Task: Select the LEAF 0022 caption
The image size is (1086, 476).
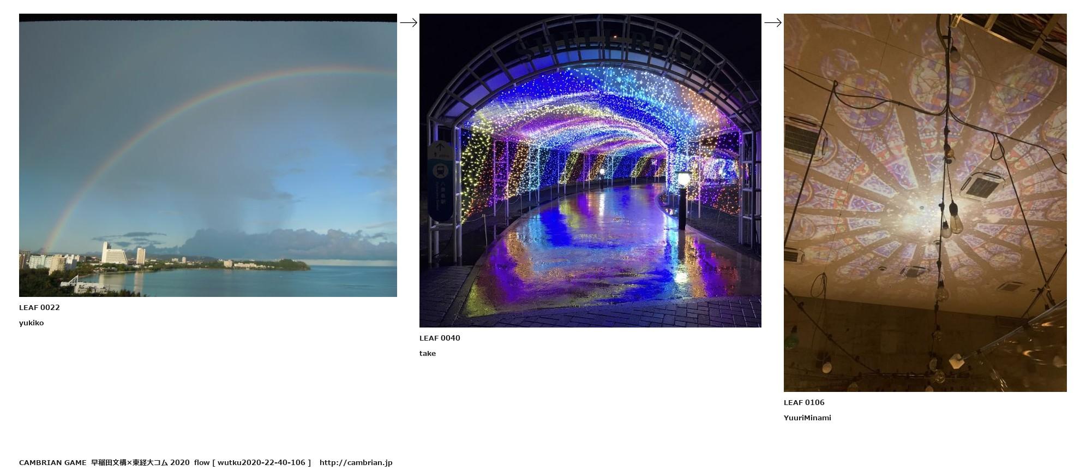Action: click(39, 307)
